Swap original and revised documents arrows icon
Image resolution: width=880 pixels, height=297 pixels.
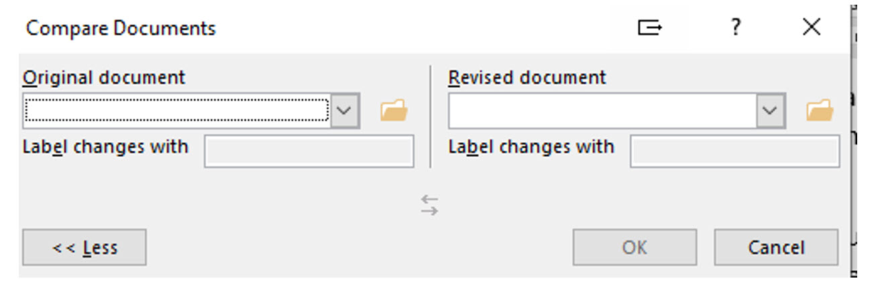[430, 205]
